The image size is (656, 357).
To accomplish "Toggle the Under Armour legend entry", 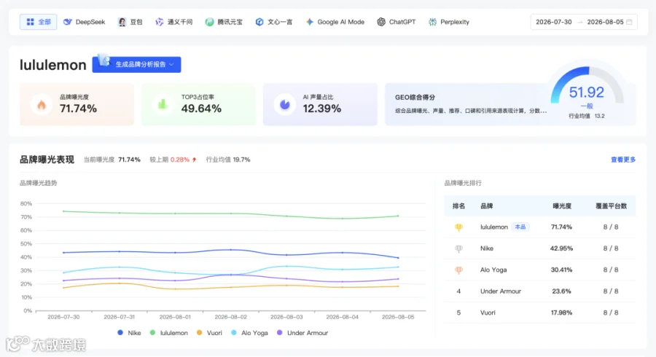I will (x=302, y=333).
